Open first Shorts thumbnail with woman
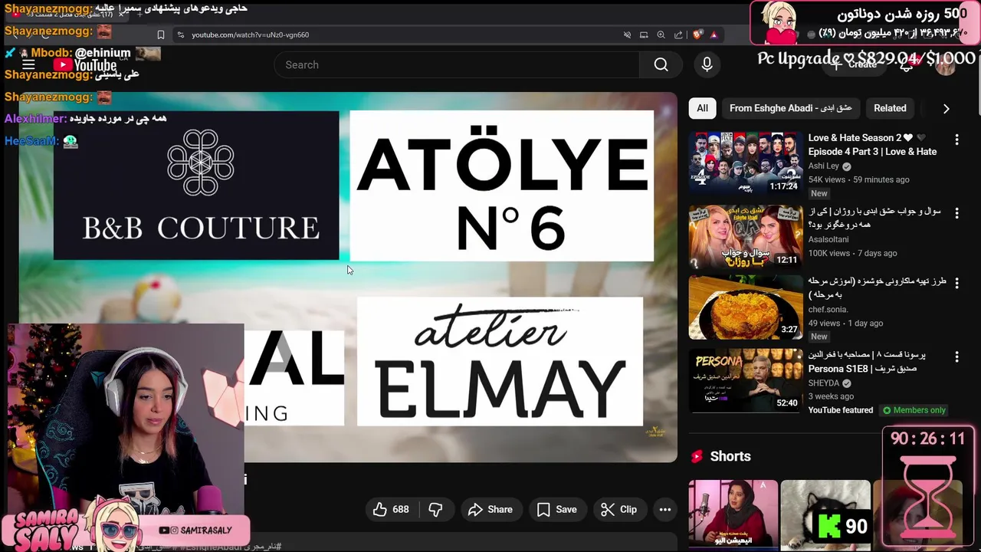 (x=733, y=514)
